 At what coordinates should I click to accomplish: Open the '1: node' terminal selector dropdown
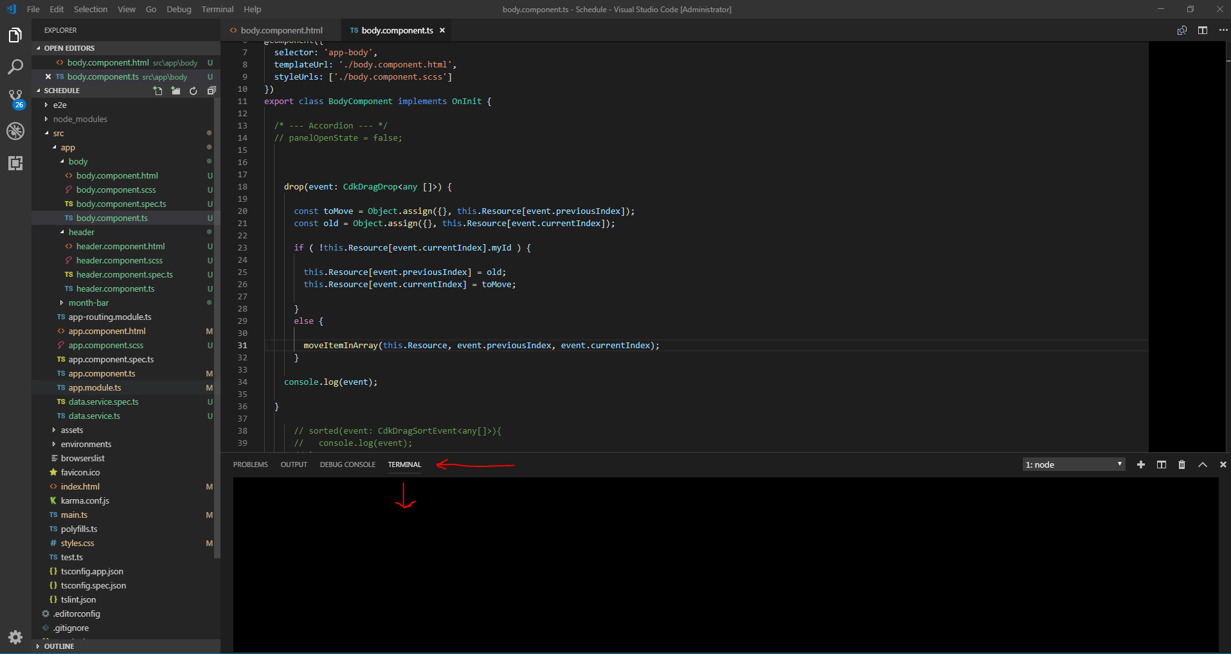1072,464
